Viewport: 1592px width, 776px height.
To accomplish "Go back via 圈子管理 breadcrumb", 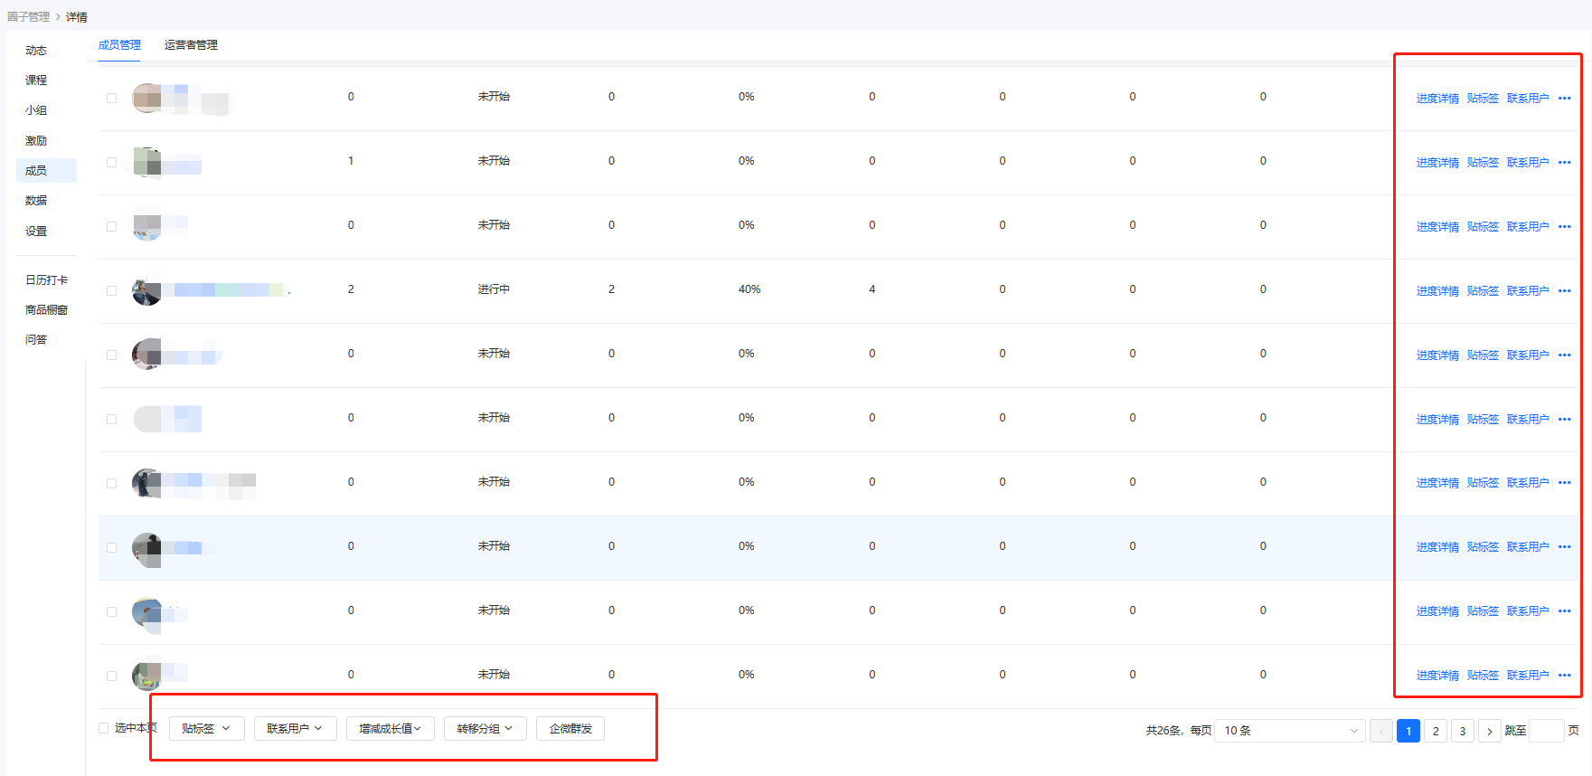I will coord(28,17).
